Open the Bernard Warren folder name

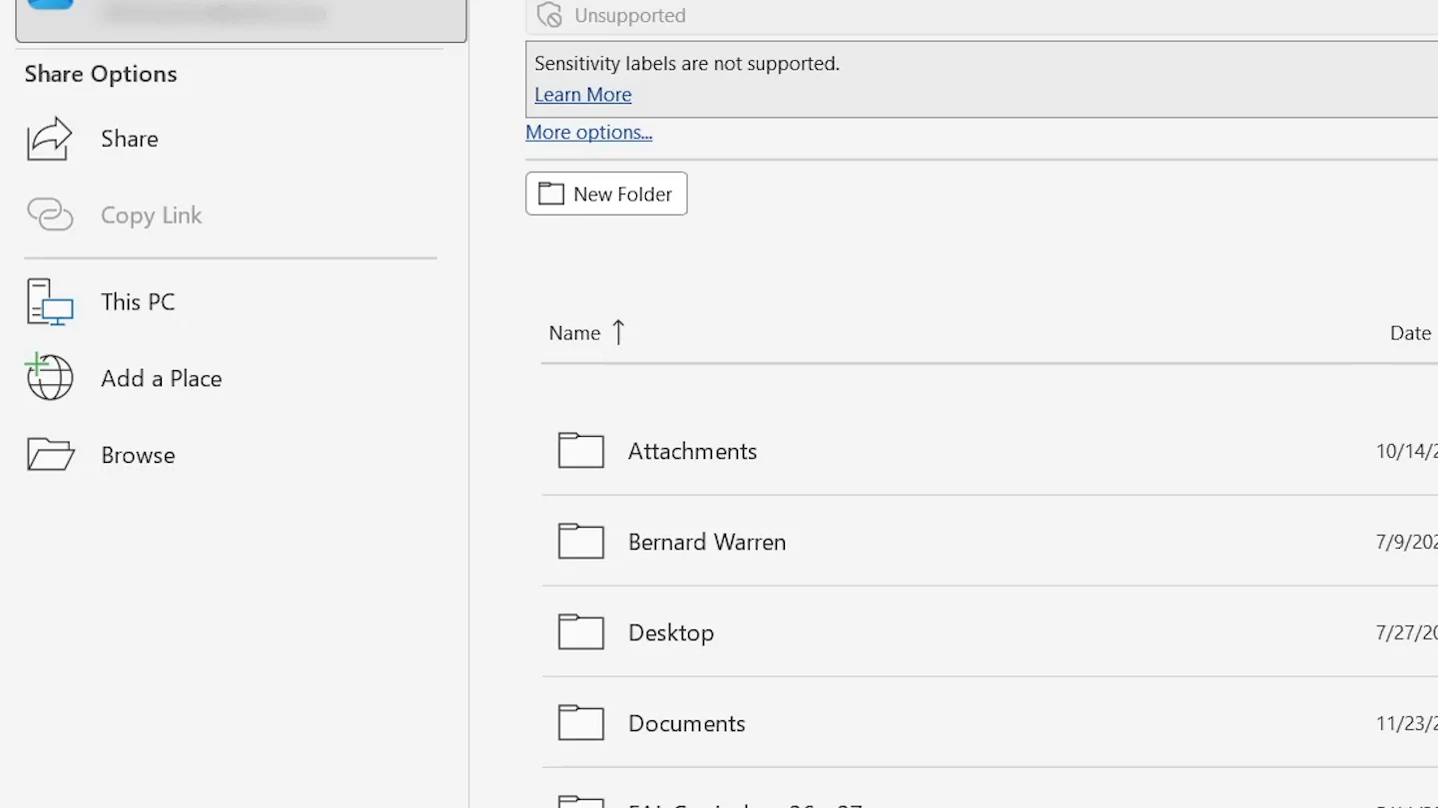(x=707, y=542)
